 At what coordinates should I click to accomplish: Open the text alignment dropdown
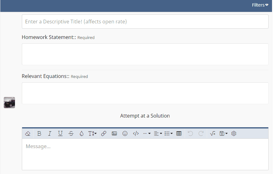[x=158, y=133]
